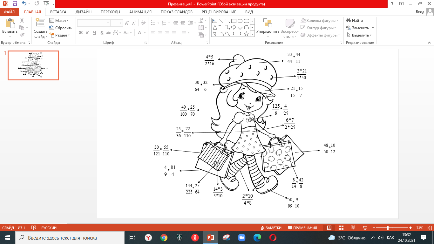Open PowerPoint Help question mark
434x244 pixels.
[x=392, y=4]
